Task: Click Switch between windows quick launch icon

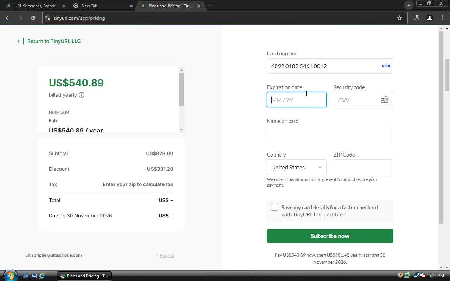Action: click(x=34, y=276)
